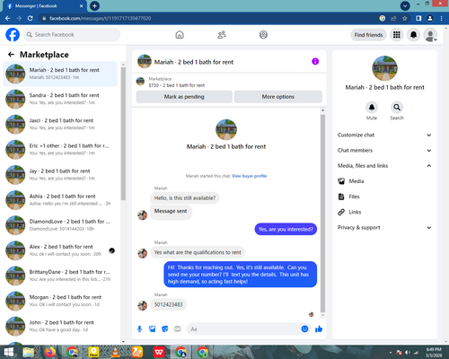Open the Facebook menu grid icon
The image size is (449, 359).
(397, 35)
